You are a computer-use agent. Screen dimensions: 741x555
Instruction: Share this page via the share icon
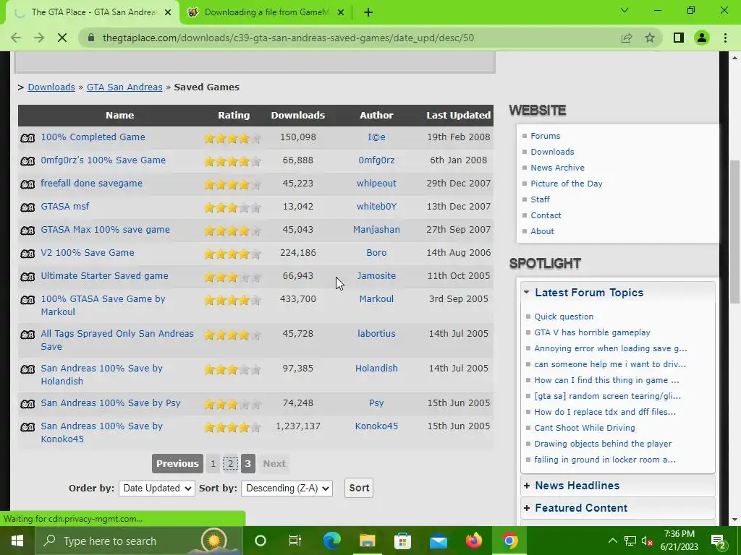tap(627, 38)
